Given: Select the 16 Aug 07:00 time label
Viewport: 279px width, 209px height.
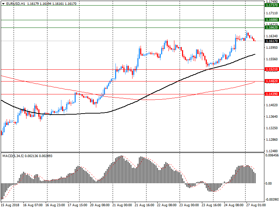Looking at the screenshot, I should point(33,205).
